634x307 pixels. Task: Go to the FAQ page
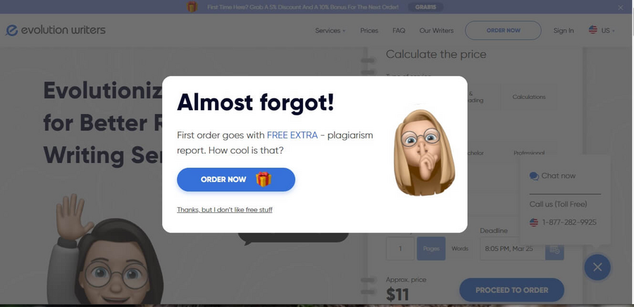pos(399,31)
